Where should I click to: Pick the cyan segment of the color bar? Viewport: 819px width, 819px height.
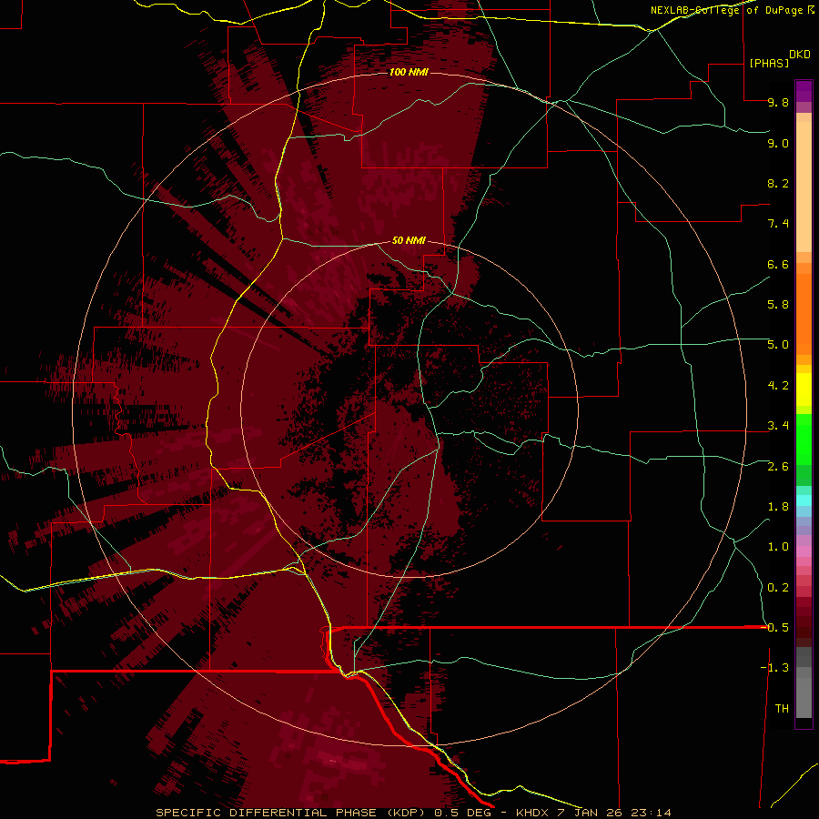pyautogui.click(x=804, y=500)
